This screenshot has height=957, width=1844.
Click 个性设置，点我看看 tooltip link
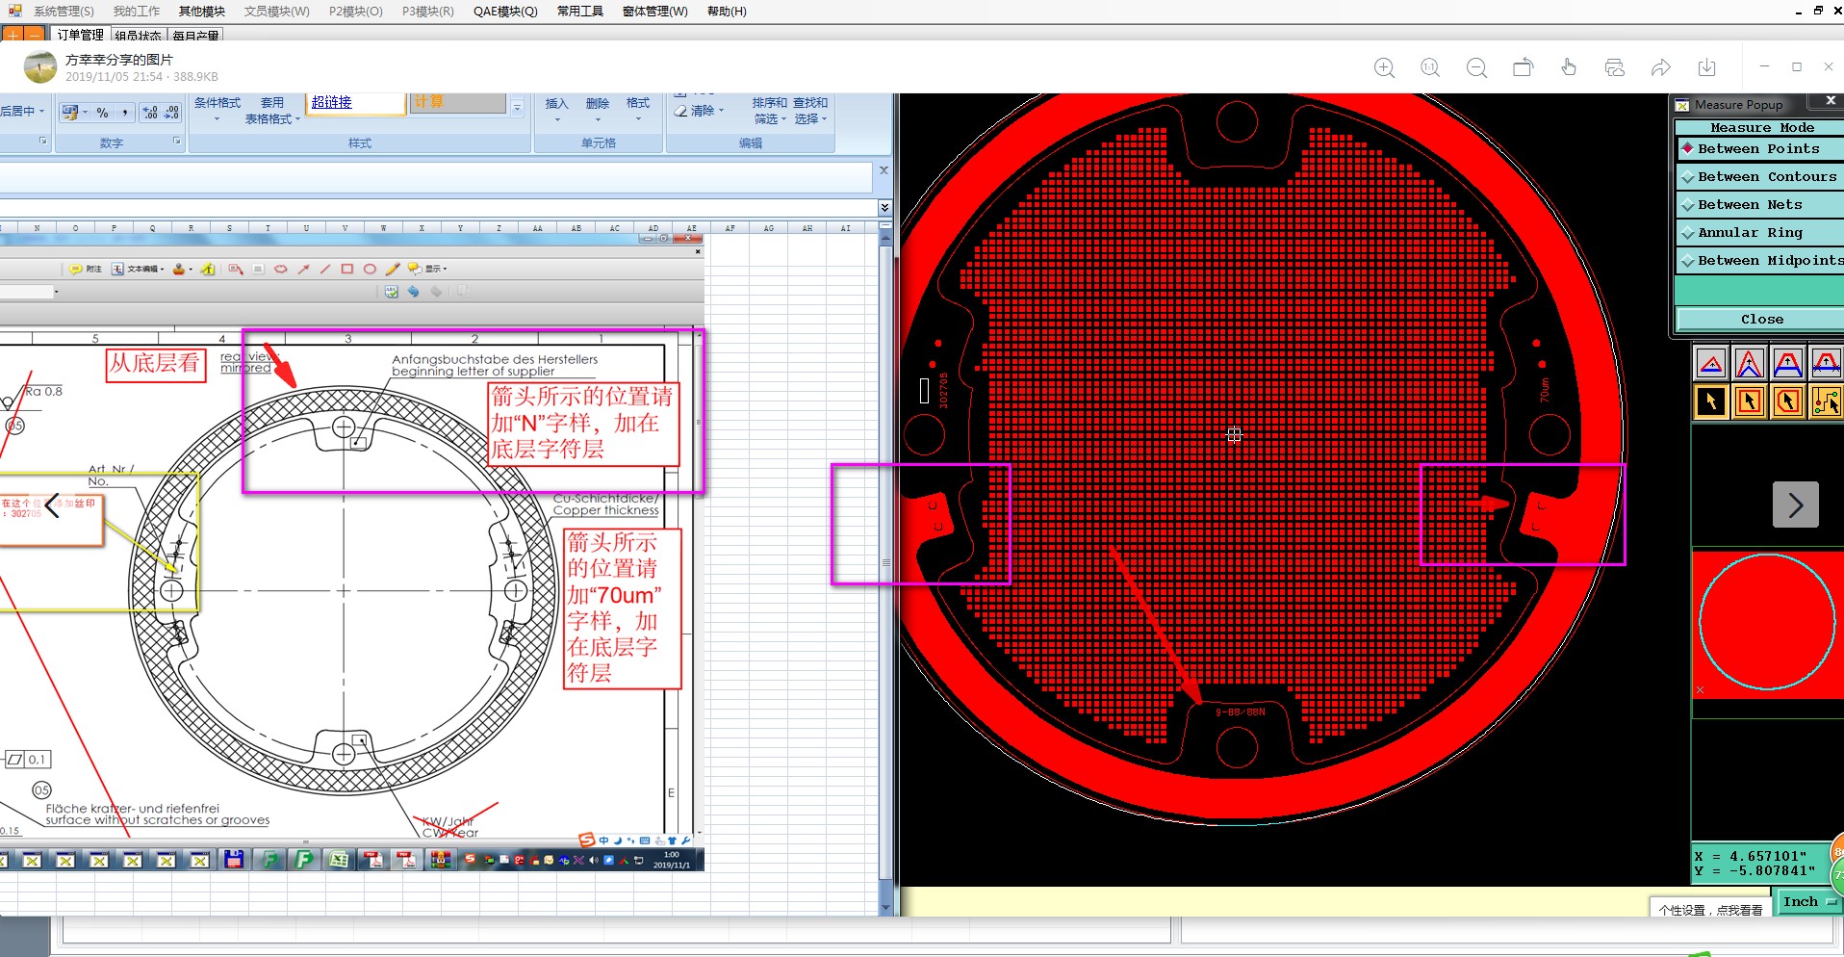pos(1710,910)
